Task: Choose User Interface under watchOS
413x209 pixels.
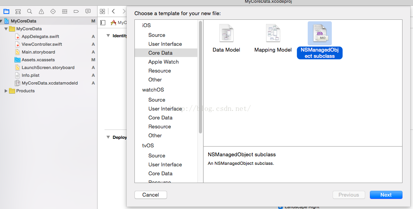Action: pos(165,109)
